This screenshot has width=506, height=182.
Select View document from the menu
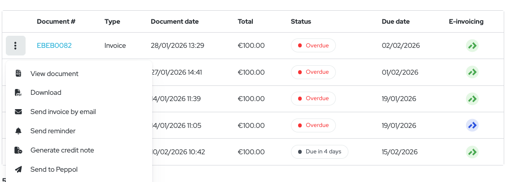click(54, 74)
